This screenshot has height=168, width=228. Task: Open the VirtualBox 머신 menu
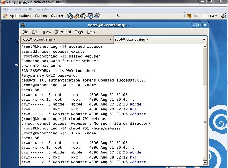[x=6, y=9]
